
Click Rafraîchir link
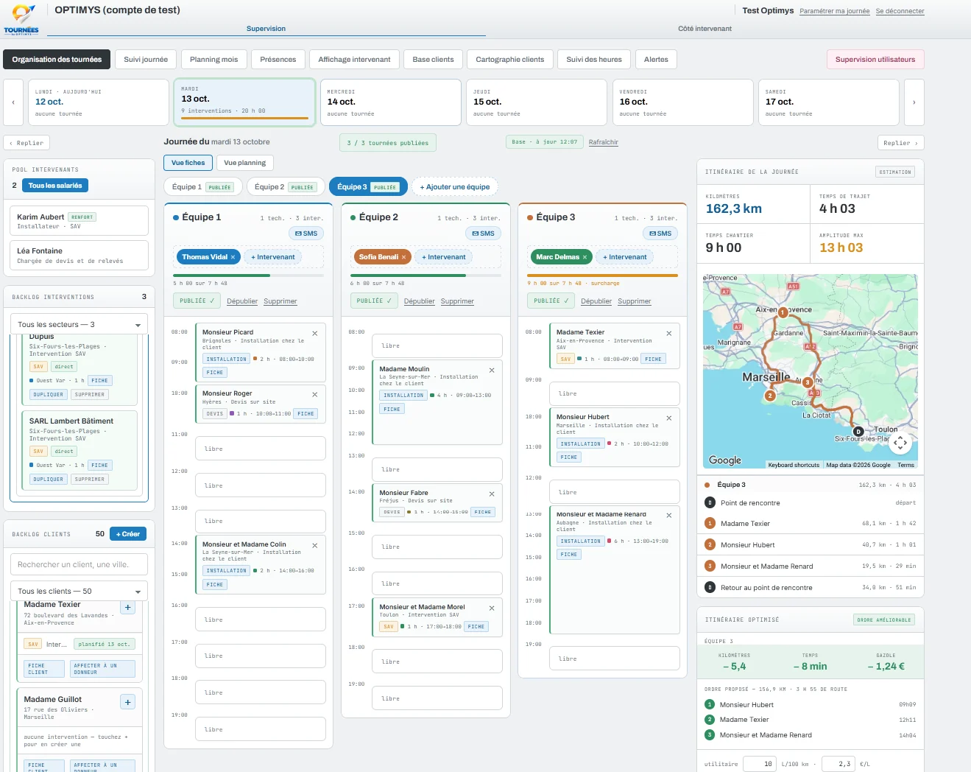tap(604, 142)
